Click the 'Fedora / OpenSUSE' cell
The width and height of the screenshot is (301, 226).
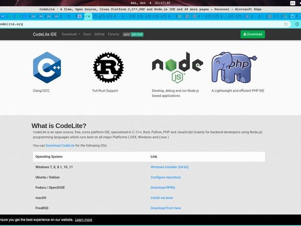(50, 188)
